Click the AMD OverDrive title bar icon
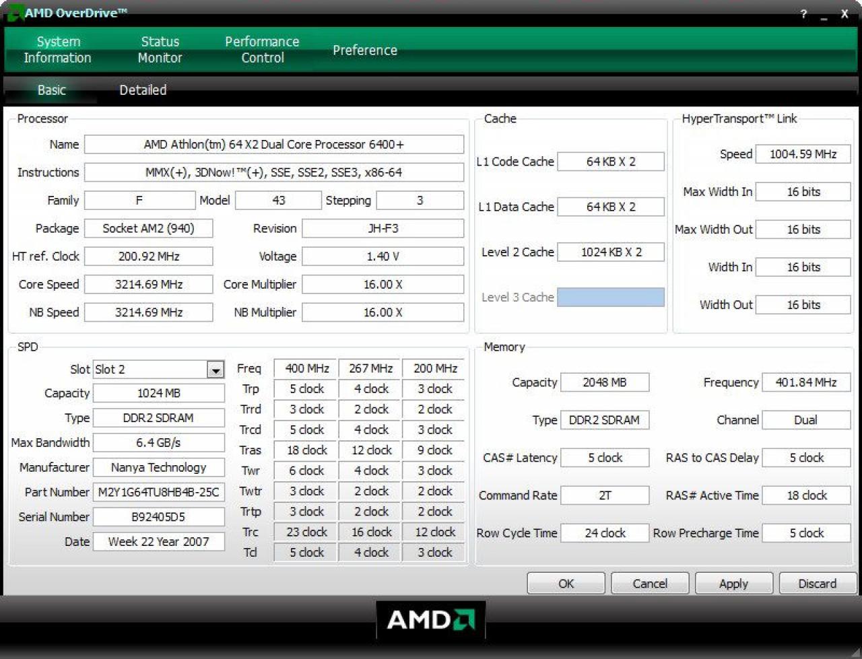 [x=14, y=12]
